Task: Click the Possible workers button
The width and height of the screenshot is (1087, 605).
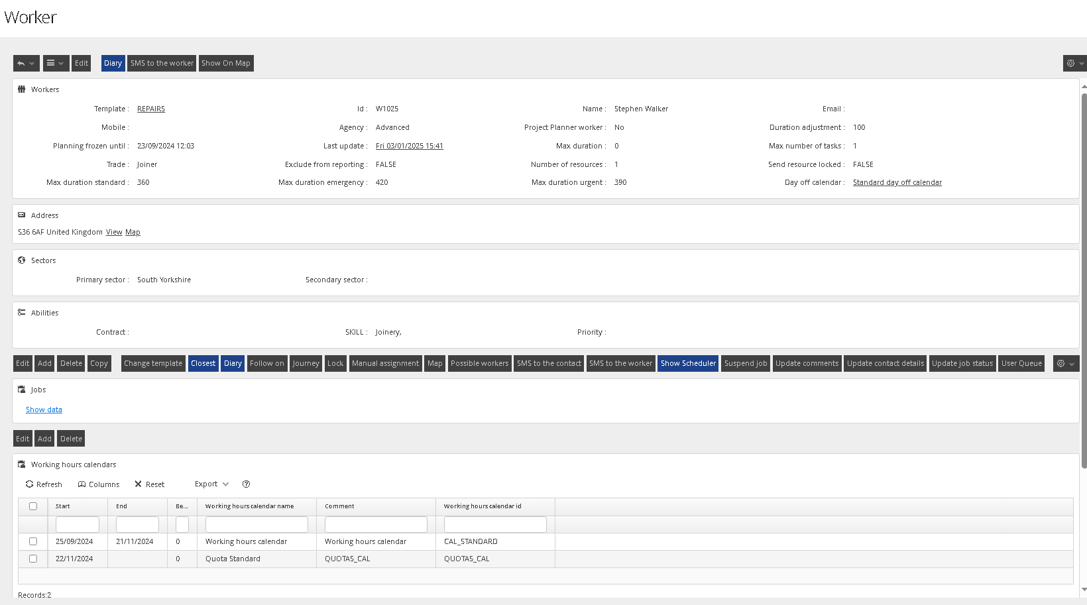Action: (479, 364)
